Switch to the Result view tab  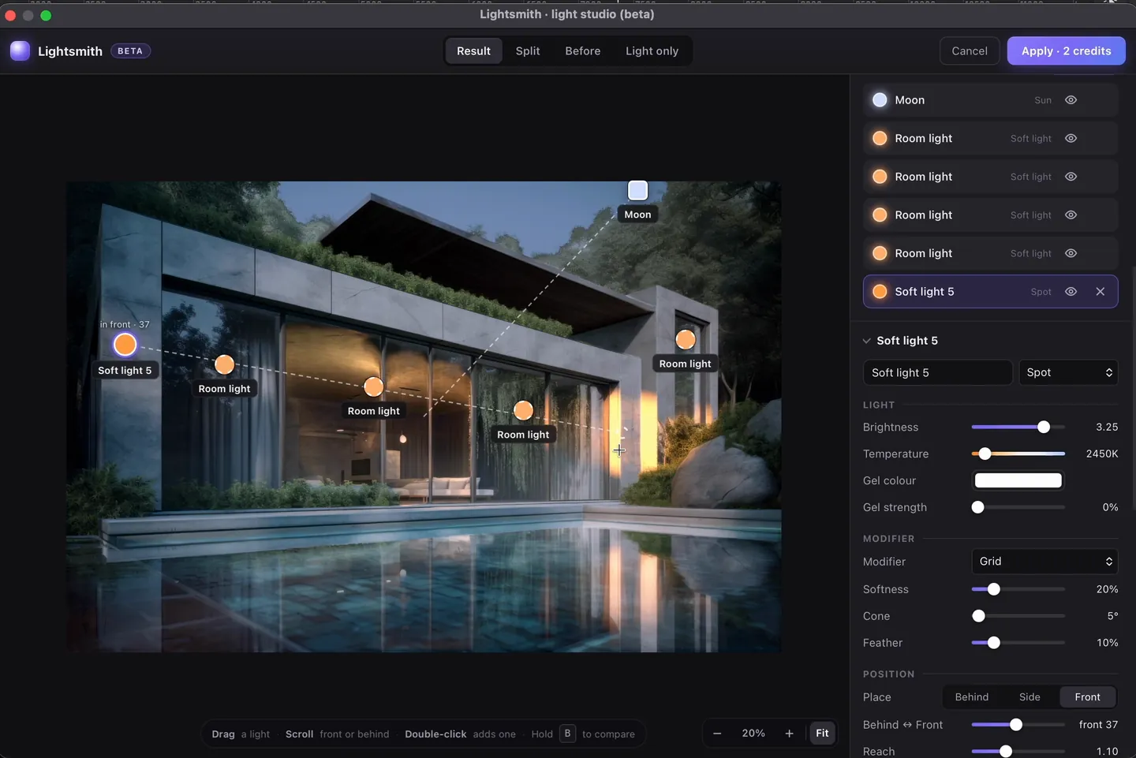click(x=473, y=51)
